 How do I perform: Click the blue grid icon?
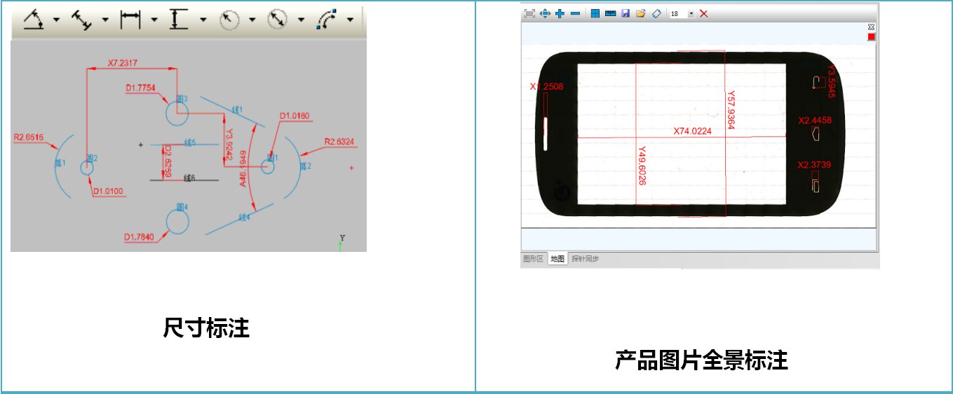[595, 13]
